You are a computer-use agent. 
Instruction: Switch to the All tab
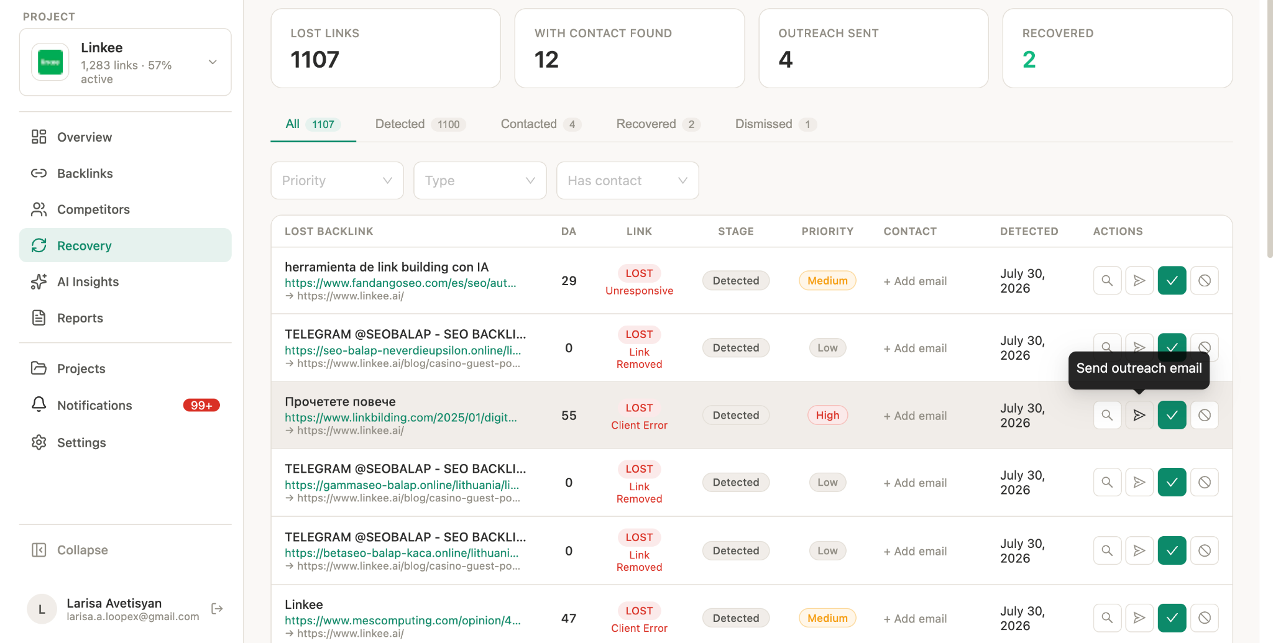pyautogui.click(x=313, y=124)
